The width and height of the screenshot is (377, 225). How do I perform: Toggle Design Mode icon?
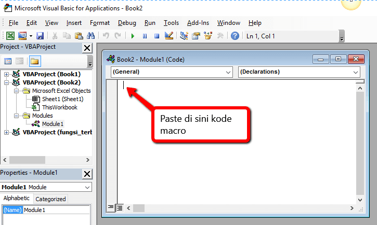(x=169, y=36)
